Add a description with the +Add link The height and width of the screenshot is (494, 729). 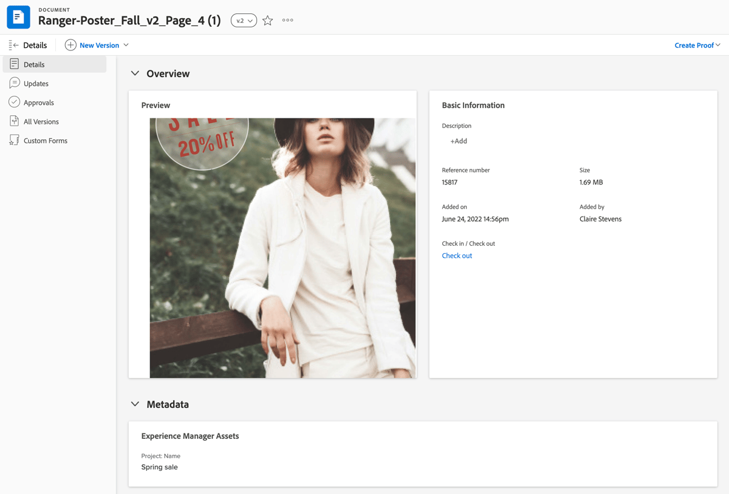click(458, 141)
